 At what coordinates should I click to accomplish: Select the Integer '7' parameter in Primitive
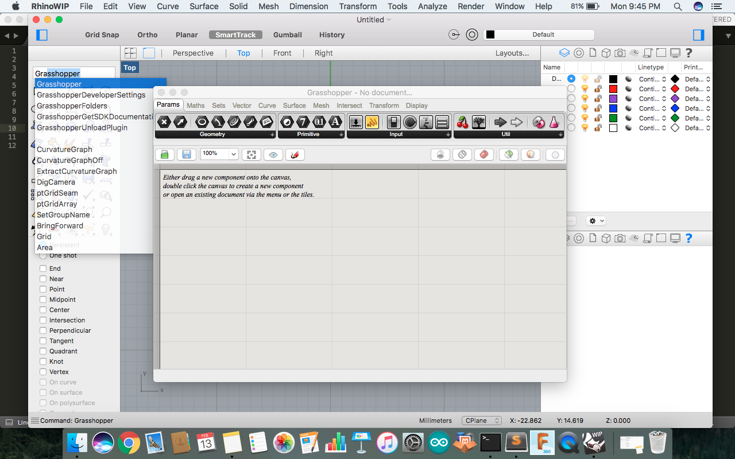[303, 122]
